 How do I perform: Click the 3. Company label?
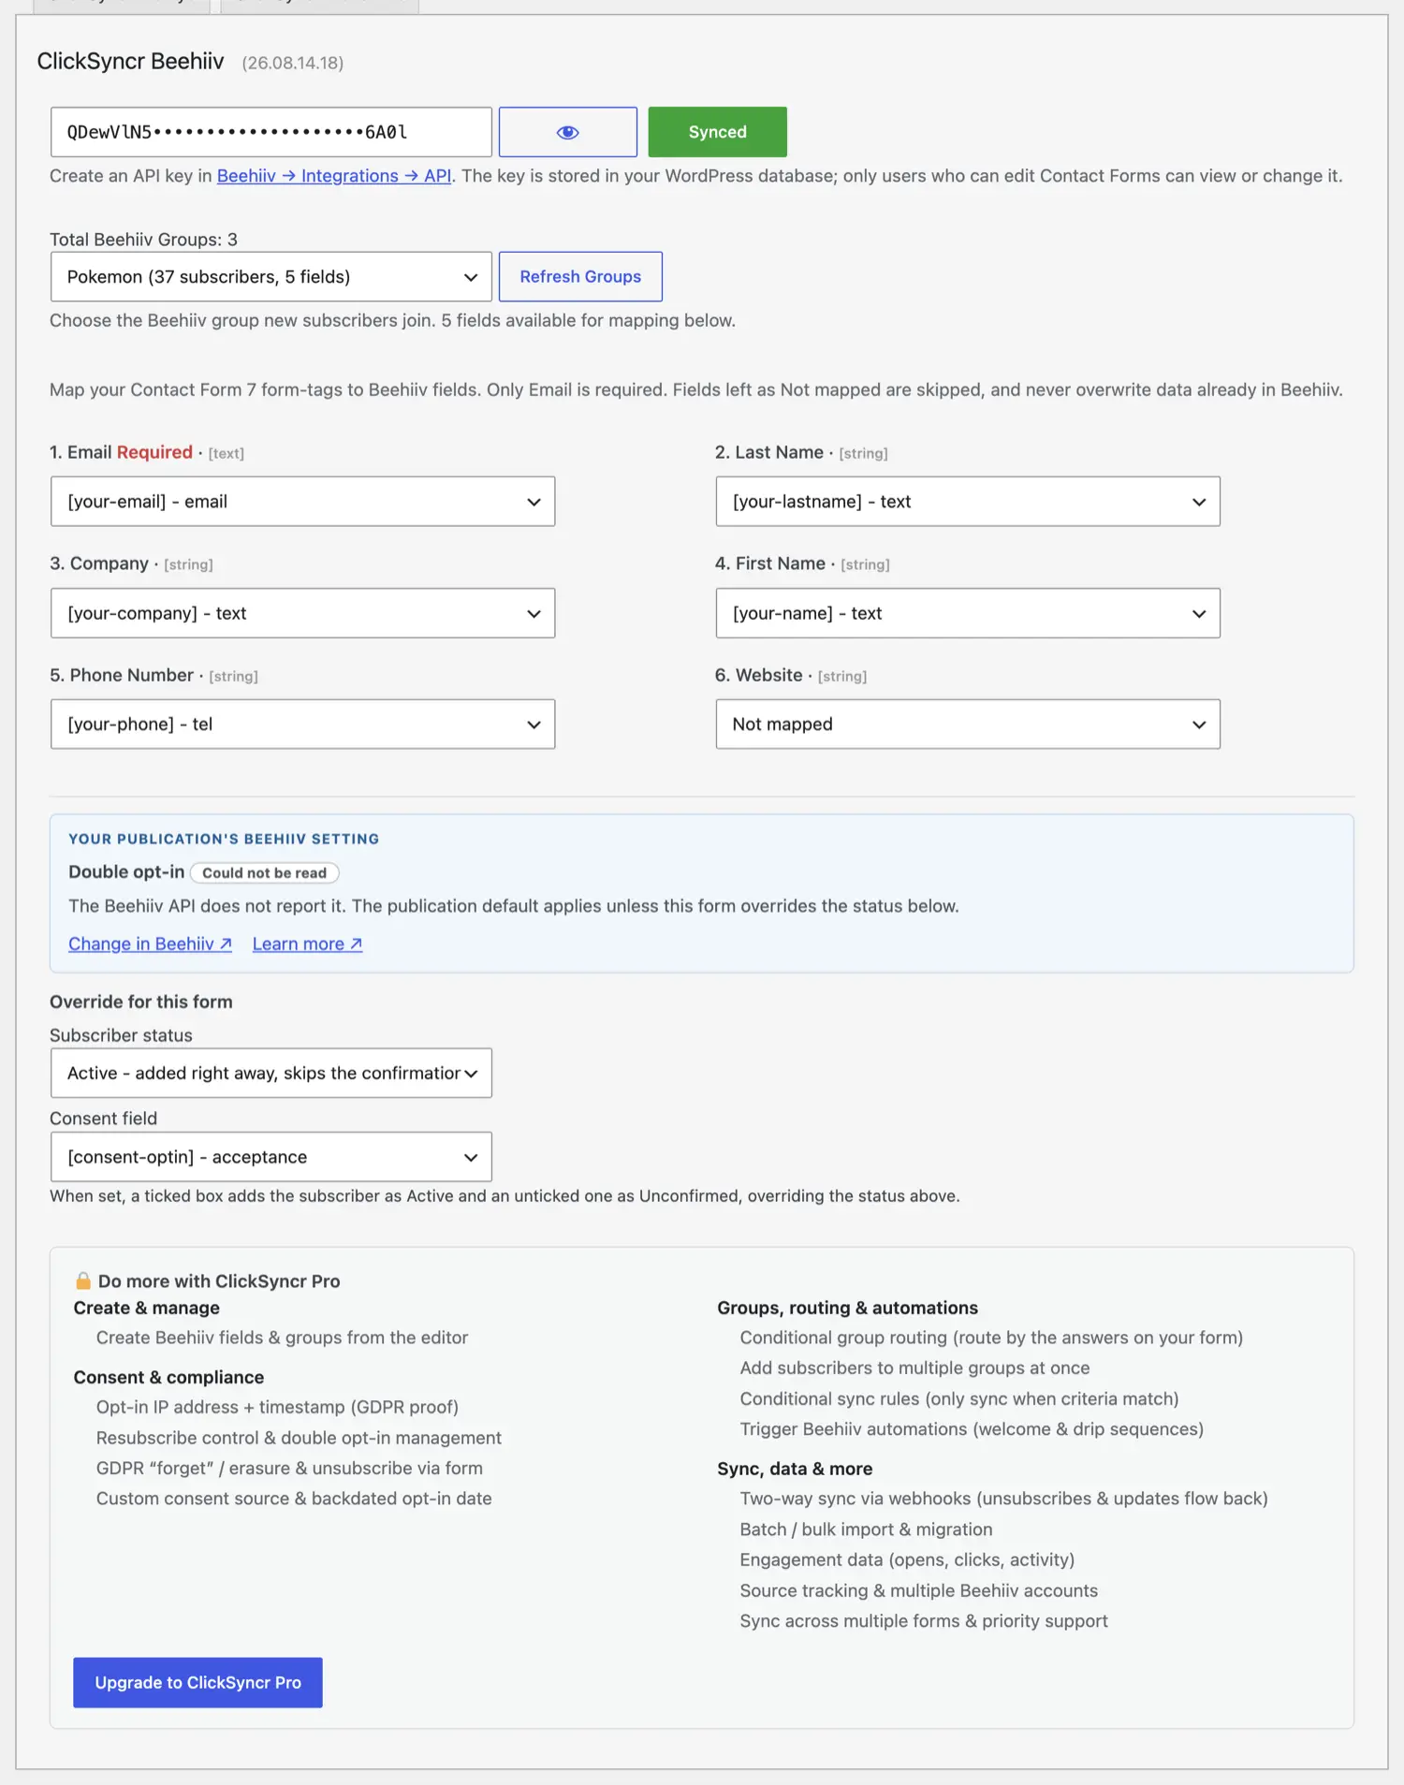(x=99, y=563)
